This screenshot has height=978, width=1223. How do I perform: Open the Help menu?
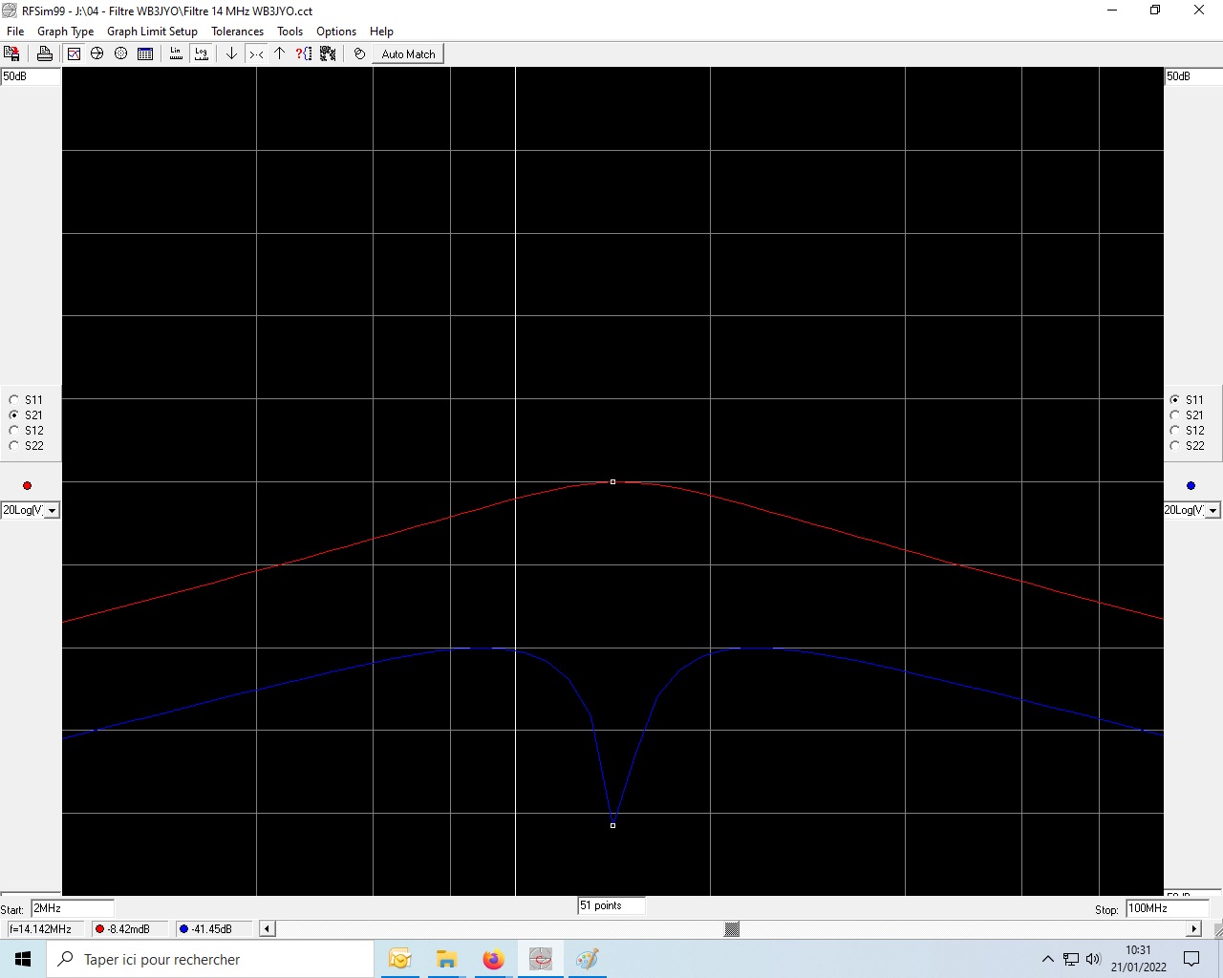pyautogui.click(x=381, y=31)
